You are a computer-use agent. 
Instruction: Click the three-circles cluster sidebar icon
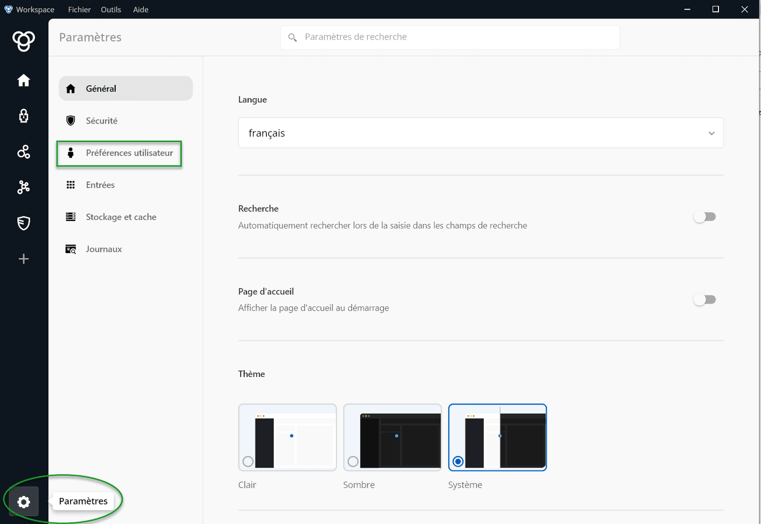click(24, 152)
